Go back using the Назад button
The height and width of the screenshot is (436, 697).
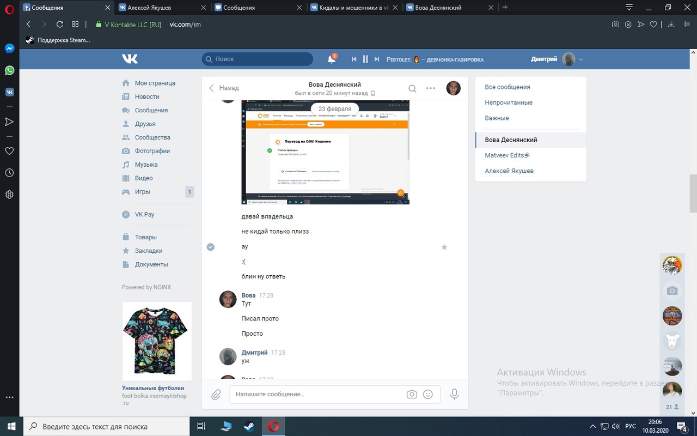(224, 88)
